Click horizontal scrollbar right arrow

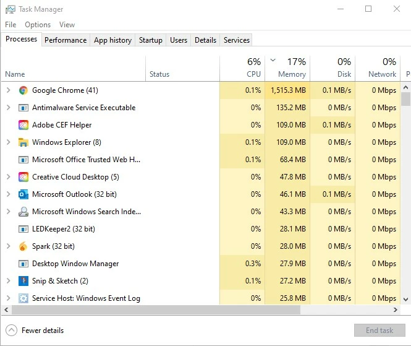[396, 309]
